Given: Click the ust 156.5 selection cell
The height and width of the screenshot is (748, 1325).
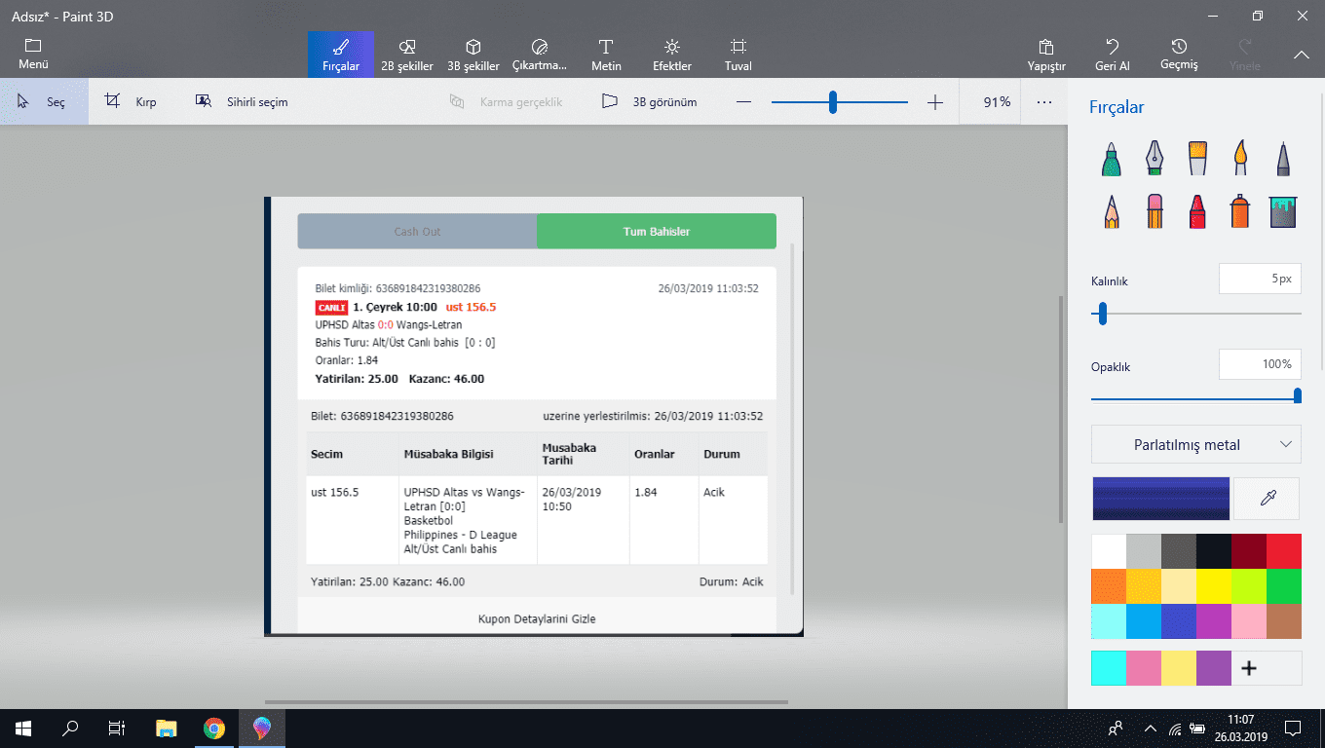Looking at the screenshot, I should point(353,520).
